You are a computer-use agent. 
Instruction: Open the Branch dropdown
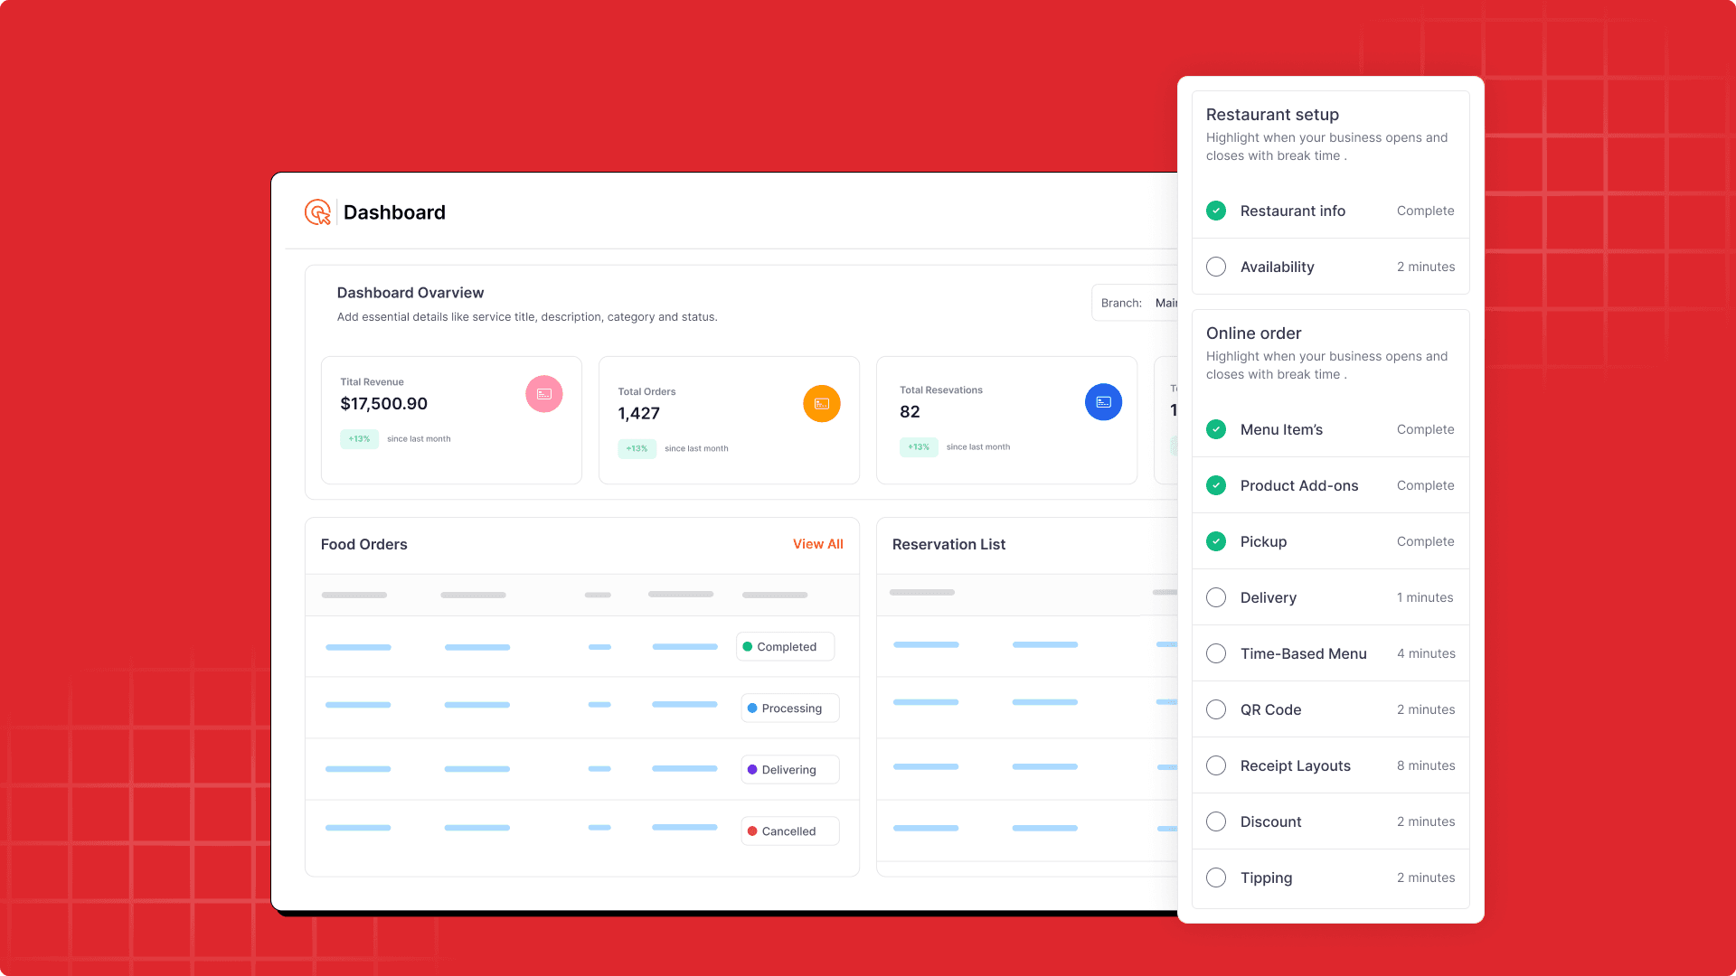(x=1135, y=303)
